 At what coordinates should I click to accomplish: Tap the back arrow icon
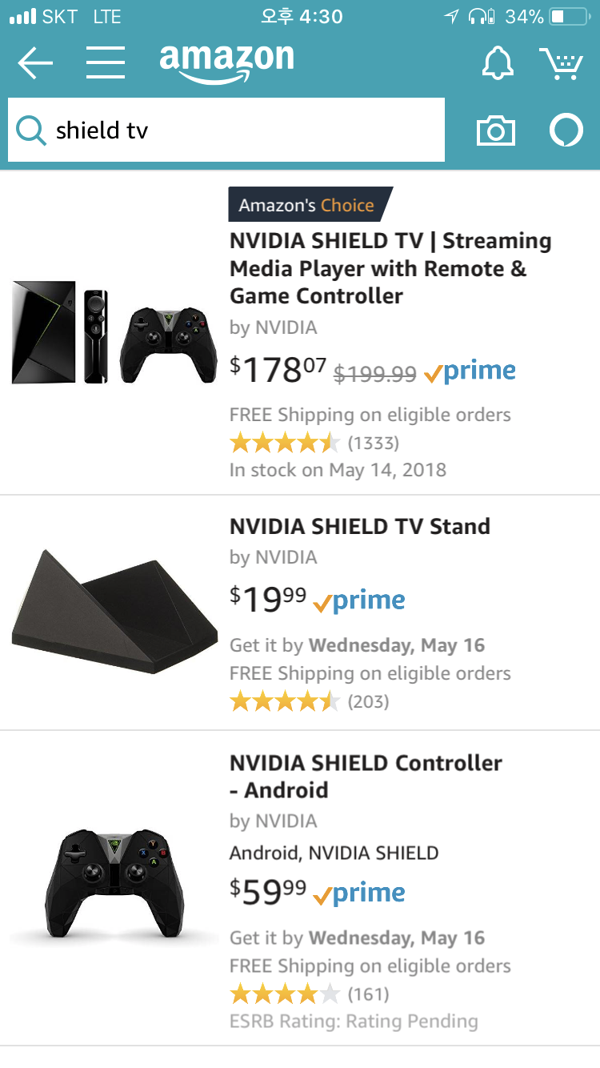pos(35,63)
